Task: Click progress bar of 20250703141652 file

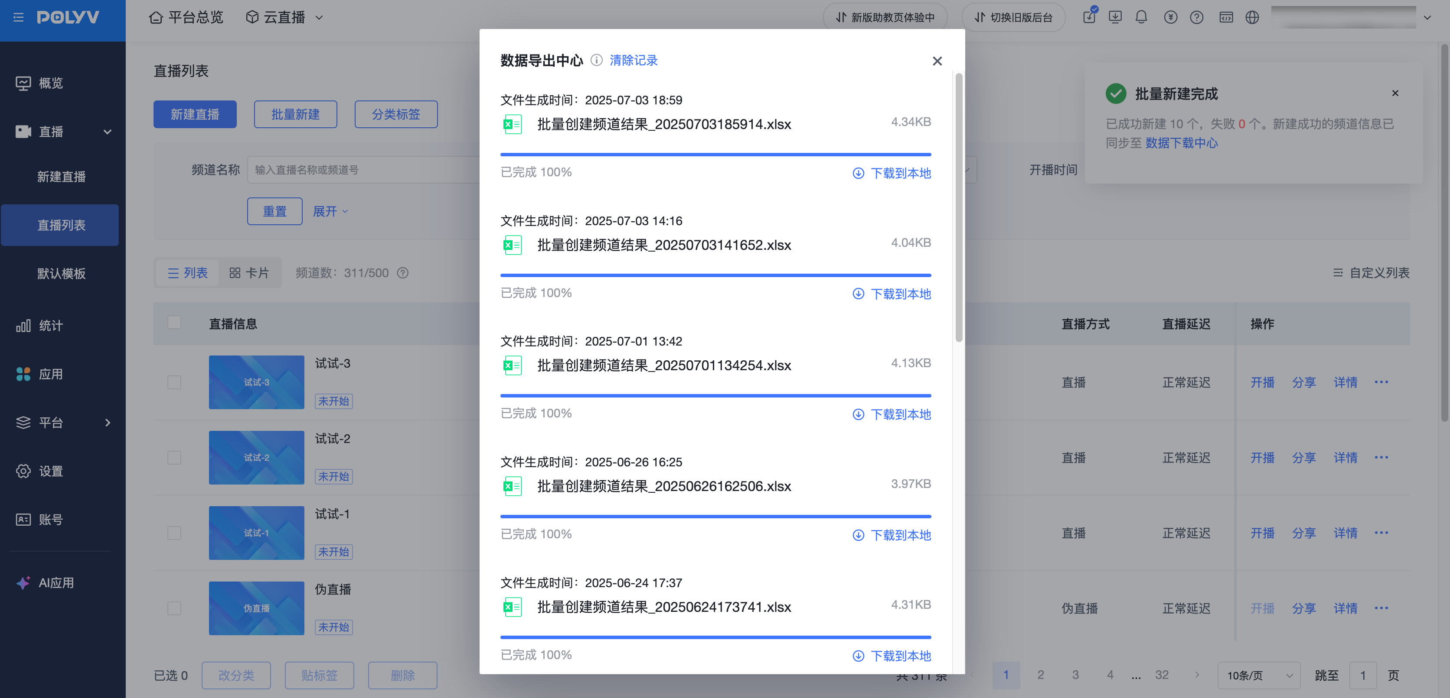Action: click(x=715, y=275)
